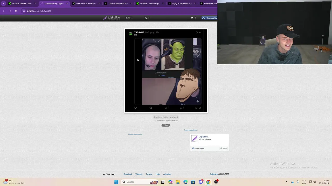Show hidden system tray icons
Screen dimensions: 332x186
pyautogui.click(x=286, y=182)
